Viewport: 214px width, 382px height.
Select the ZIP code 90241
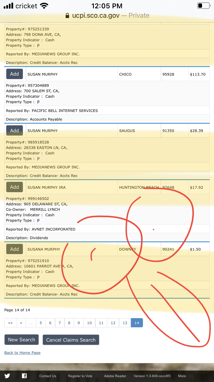click(168, 249)
